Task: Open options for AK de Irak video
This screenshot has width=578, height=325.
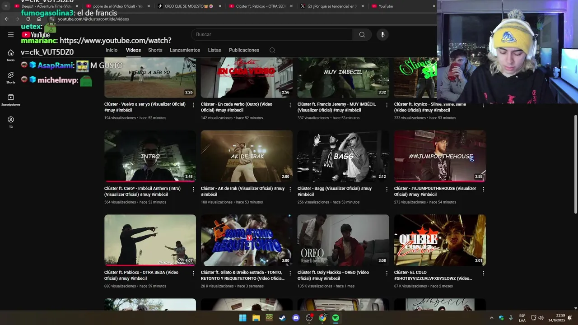Action: (x=290, y=189)
